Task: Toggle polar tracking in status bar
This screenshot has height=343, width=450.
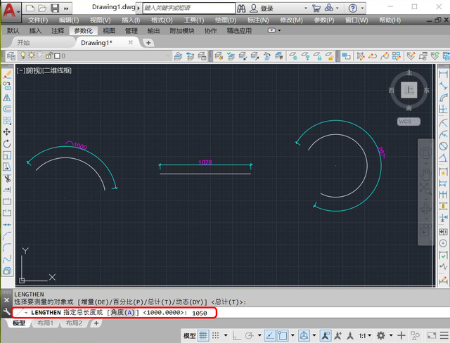Action: coord(249,335)
